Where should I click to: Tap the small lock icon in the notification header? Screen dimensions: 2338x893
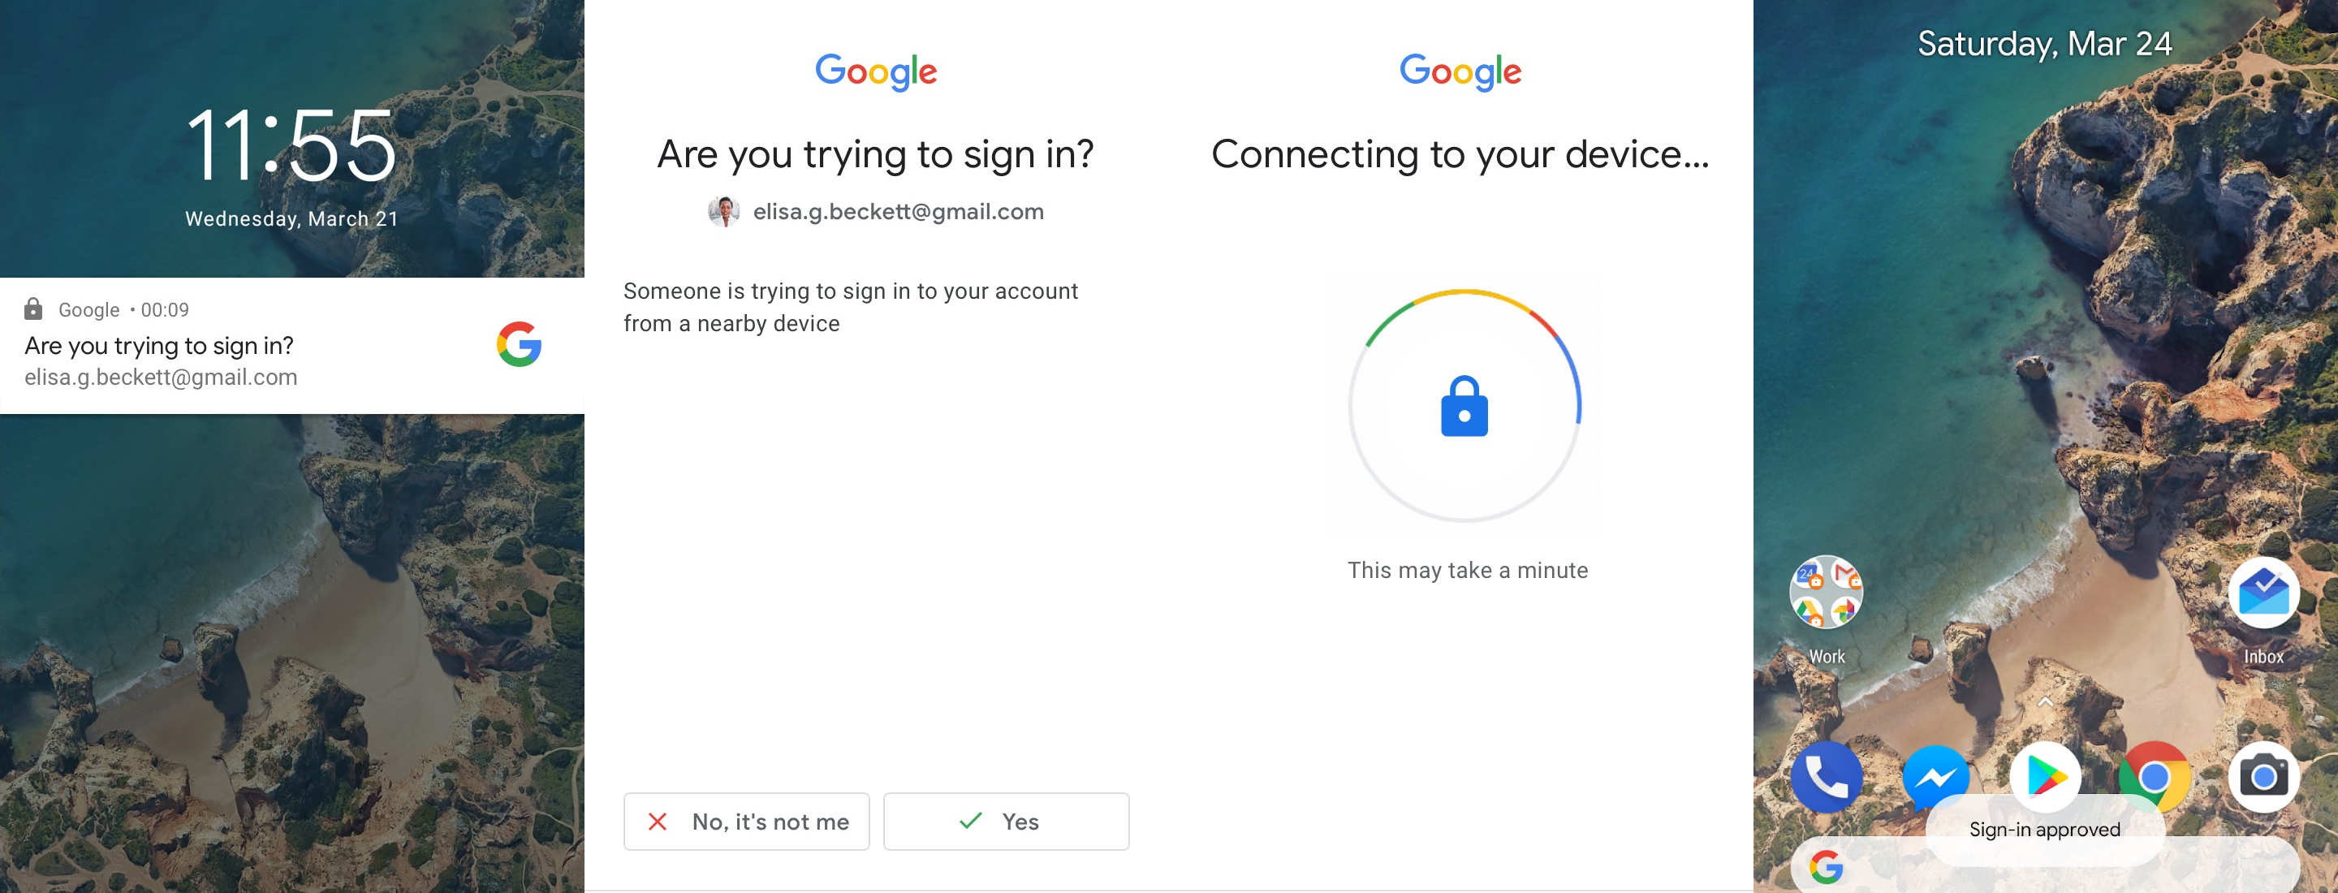pyautogui.click(x=33, y=309)
